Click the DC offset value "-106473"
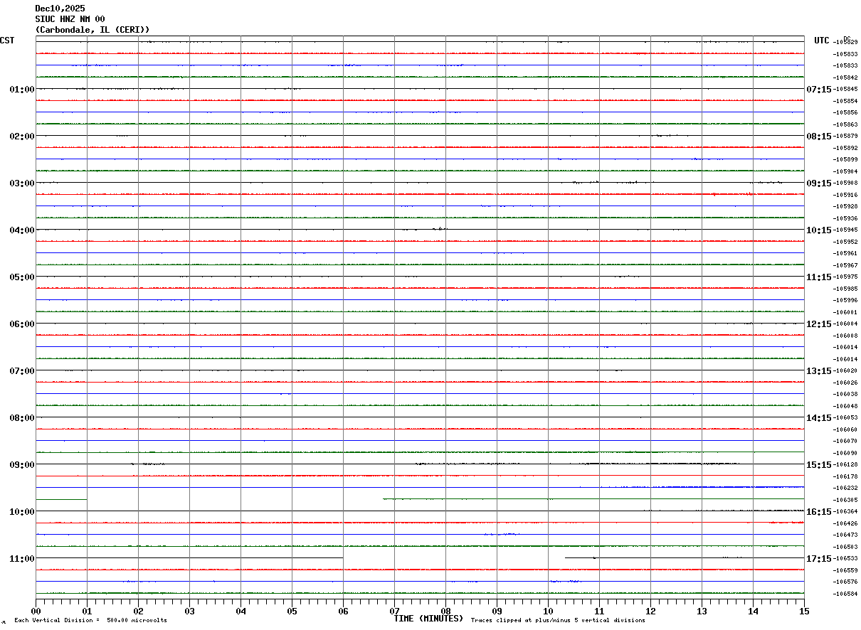The width and height of the screenshot is (861, 630). [846, 535]
